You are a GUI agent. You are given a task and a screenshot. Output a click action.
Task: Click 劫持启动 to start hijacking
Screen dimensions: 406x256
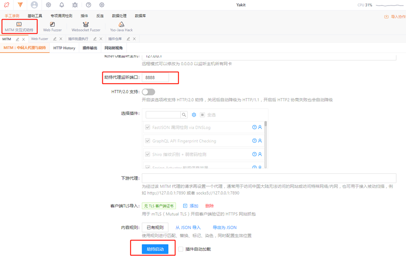coord(155,249)
